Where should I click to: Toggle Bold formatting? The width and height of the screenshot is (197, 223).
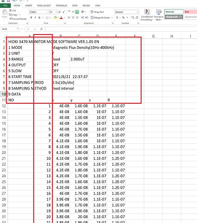31,17
